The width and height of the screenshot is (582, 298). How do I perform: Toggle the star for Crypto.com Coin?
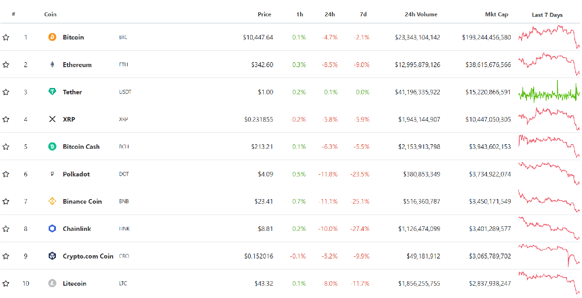pyautogui.click(x=6, y=256)
